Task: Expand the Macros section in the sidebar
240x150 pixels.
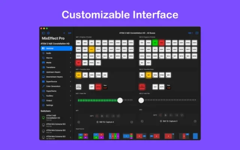Action: [x=70, y=58]
